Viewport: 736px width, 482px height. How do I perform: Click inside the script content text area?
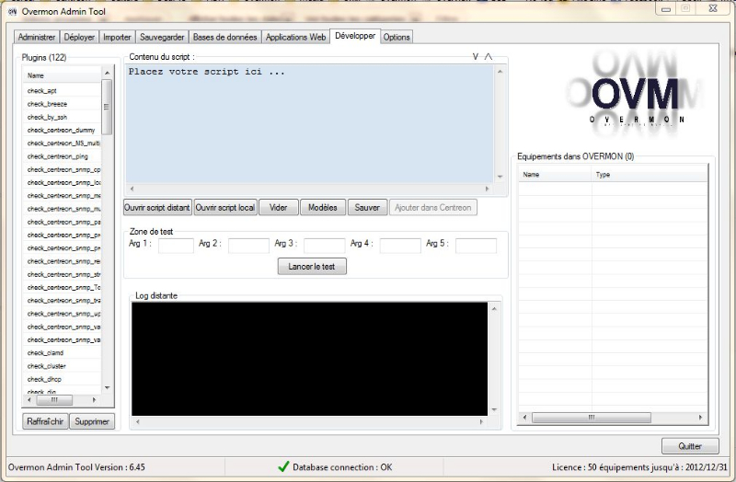(x=310, y=124)
